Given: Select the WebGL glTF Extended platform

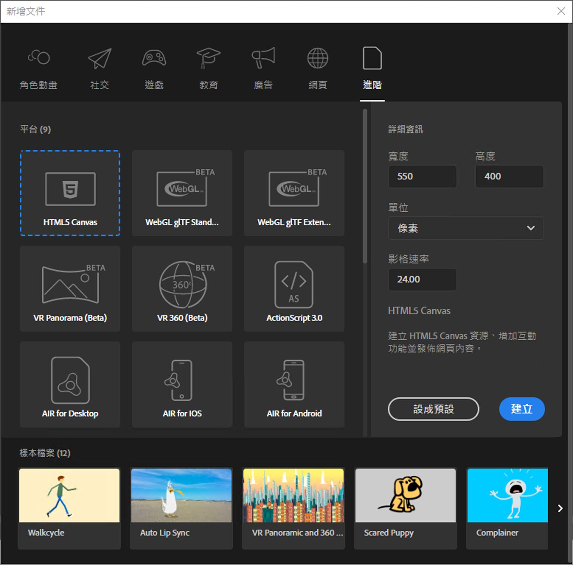Looking at the screenshot, I should click(294, 193).
